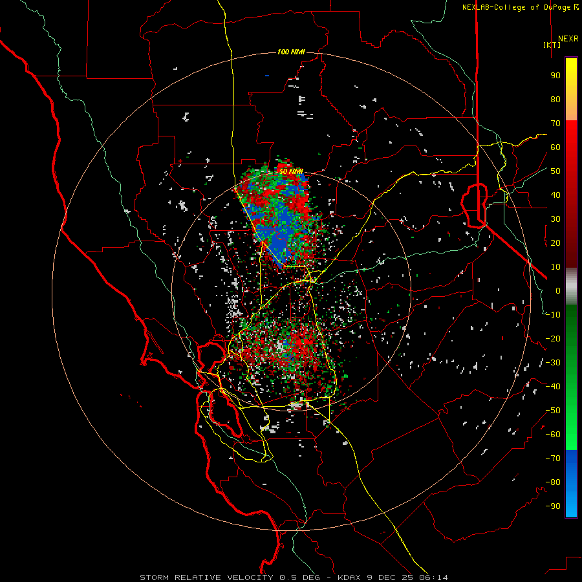Select the -10 value on velocity scale
This screenshot has height=582, width=582.
(x=553, y=315)
